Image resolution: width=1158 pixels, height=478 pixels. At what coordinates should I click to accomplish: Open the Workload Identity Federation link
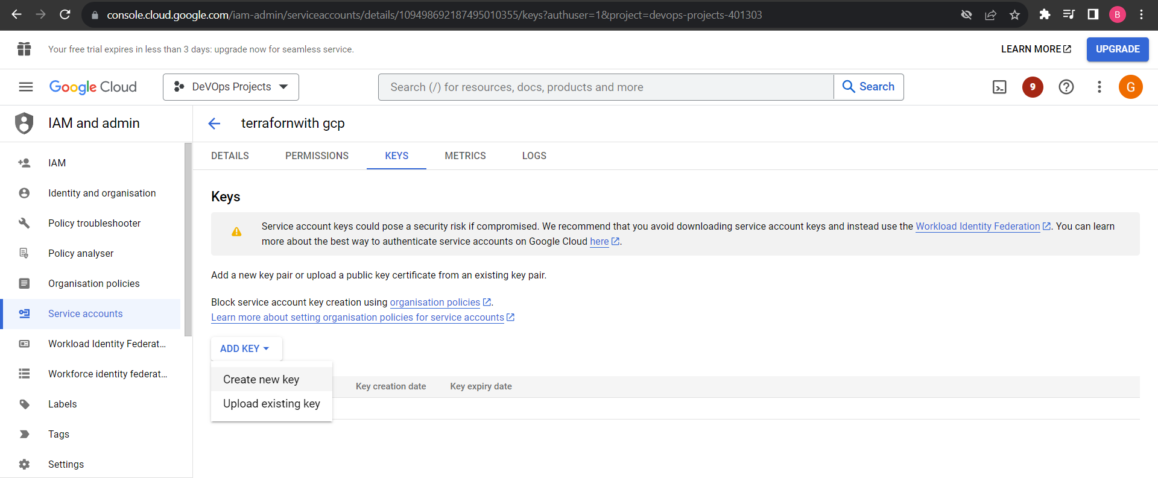pos(977,227)
